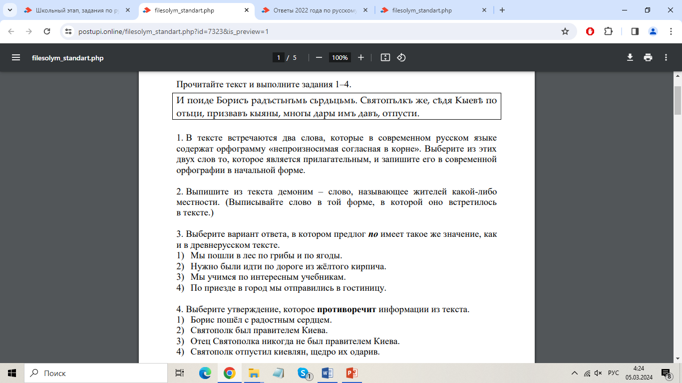Click the filesolym_standart.php document title
Viewport: 682px width, 383px height.
pyautogui.click(x=68, y=58)
